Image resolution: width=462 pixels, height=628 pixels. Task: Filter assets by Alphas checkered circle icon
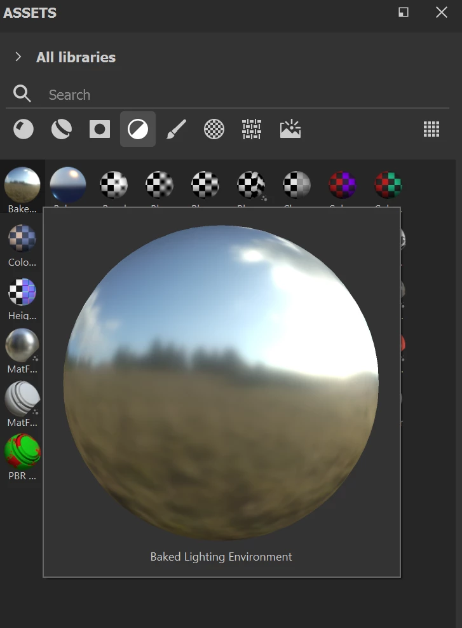tap(214, 129)
